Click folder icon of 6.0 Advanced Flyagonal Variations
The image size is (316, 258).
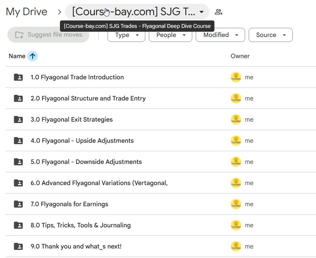click(x=18, y=183)
